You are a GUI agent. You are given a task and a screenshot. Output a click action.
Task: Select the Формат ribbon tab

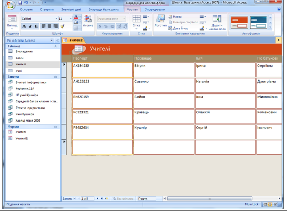coord(132,9)
